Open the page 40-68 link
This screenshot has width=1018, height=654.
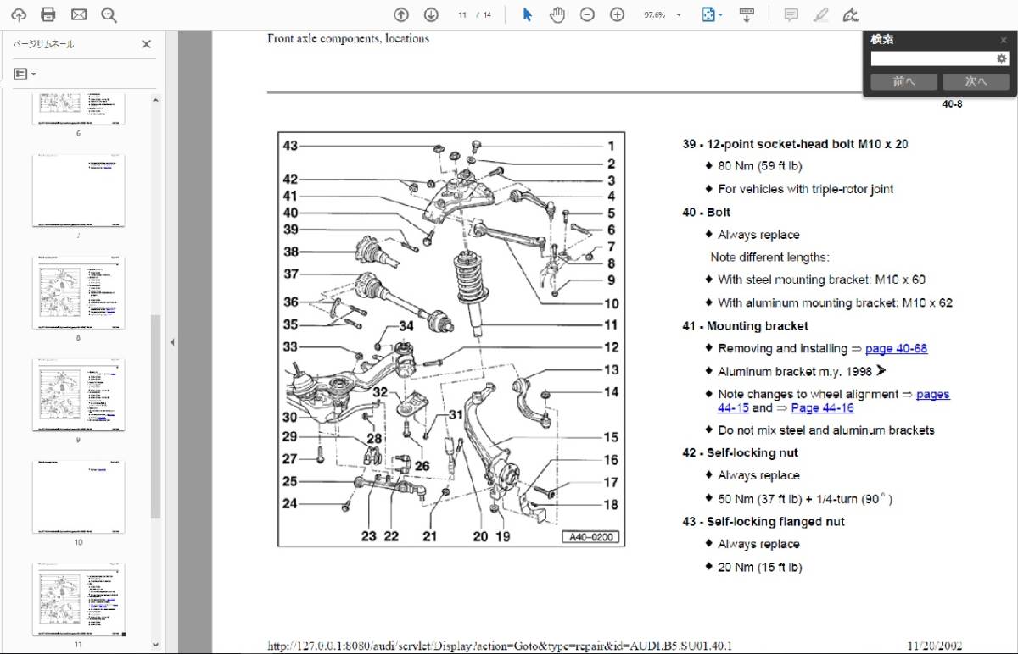(x=896, y=349)
